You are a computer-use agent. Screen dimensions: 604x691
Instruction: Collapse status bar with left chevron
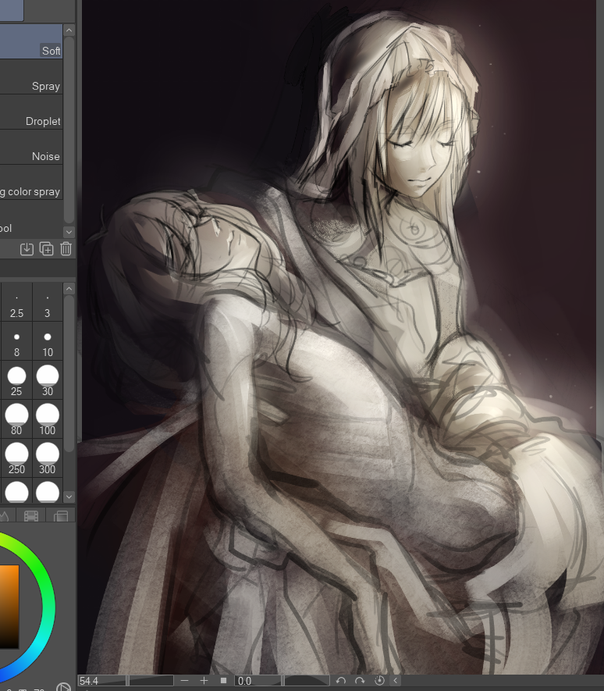(396, 681)
